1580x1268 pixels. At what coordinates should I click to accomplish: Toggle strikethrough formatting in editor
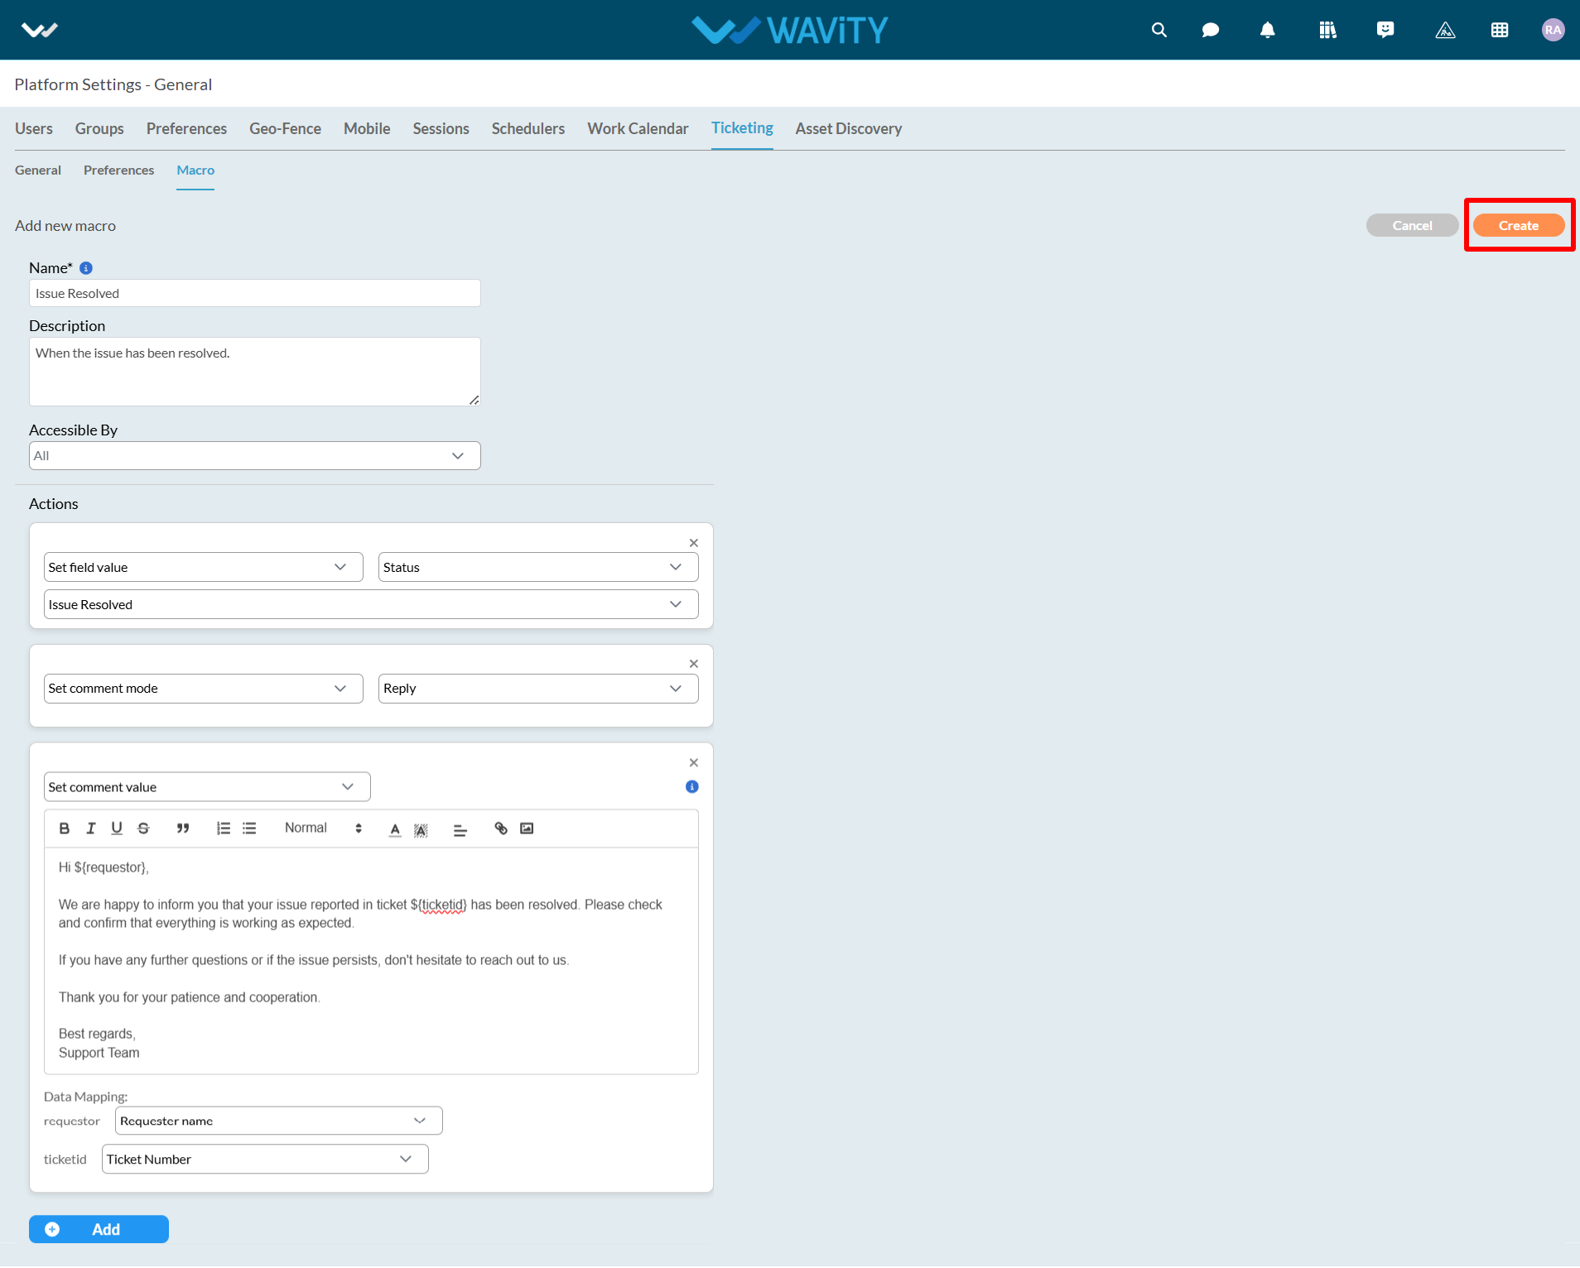[x=143, y=828]
